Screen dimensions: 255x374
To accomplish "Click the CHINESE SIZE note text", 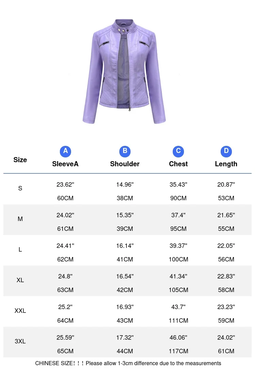I will tap(128, 363).
